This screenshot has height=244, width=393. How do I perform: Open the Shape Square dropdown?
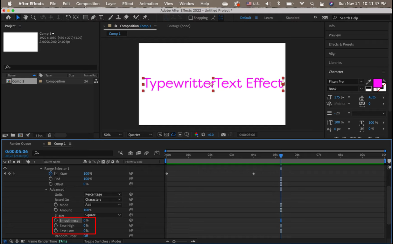pos(103,215)
